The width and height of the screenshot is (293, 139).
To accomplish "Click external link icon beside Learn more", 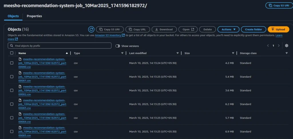I will (16, 39).
